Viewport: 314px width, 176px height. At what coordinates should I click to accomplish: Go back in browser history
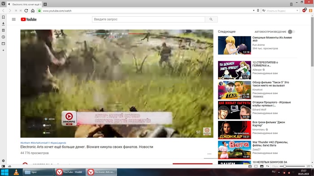4,11
